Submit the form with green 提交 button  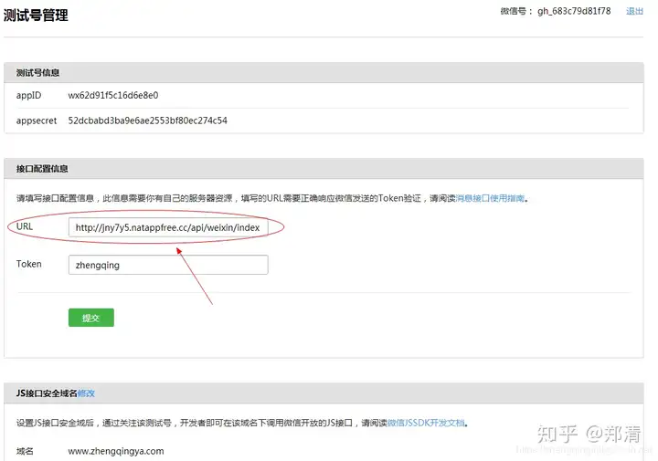(91, 318)
